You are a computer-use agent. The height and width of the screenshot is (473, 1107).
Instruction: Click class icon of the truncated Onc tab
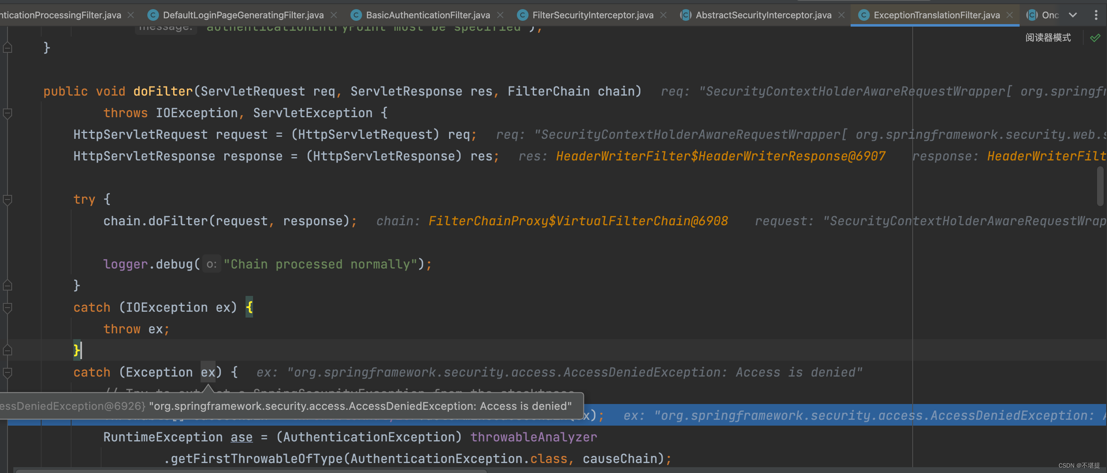coord(1032,15)
